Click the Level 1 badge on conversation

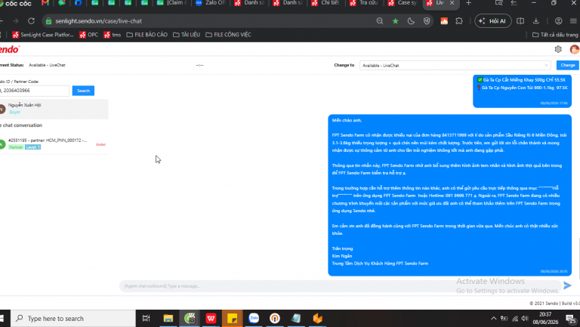point(33,147)
